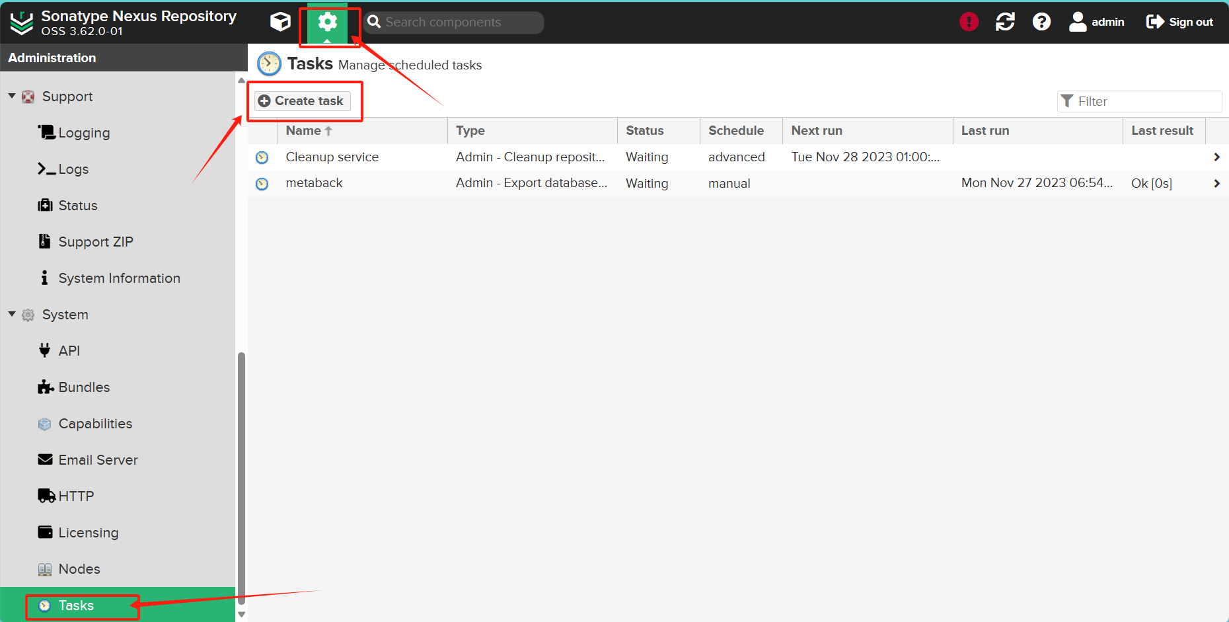Viewport: 1229px width, 622px height.
Task: Click the Logging icon in the sidebar
Action: tap(46, 132)
